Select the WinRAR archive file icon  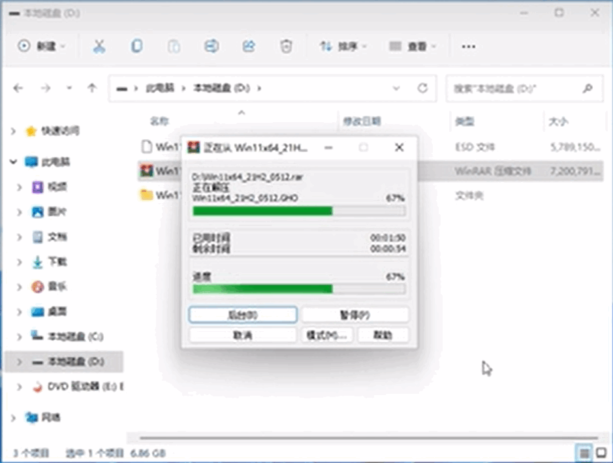(147, 170)
